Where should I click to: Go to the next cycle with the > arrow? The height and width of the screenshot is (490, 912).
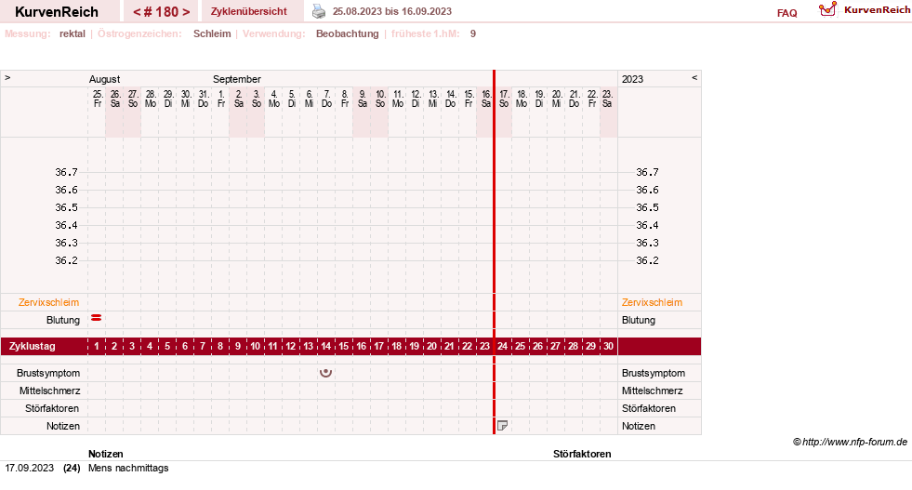tap(186, 12)
